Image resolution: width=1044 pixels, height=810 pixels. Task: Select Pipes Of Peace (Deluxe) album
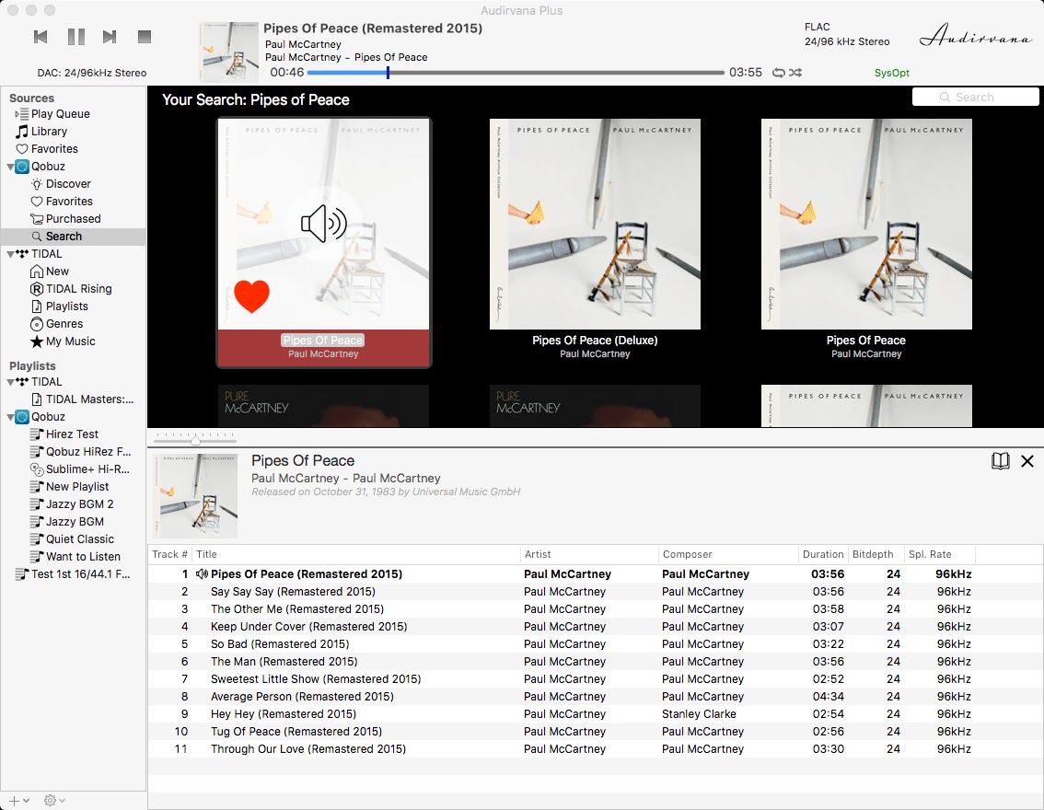595,225
